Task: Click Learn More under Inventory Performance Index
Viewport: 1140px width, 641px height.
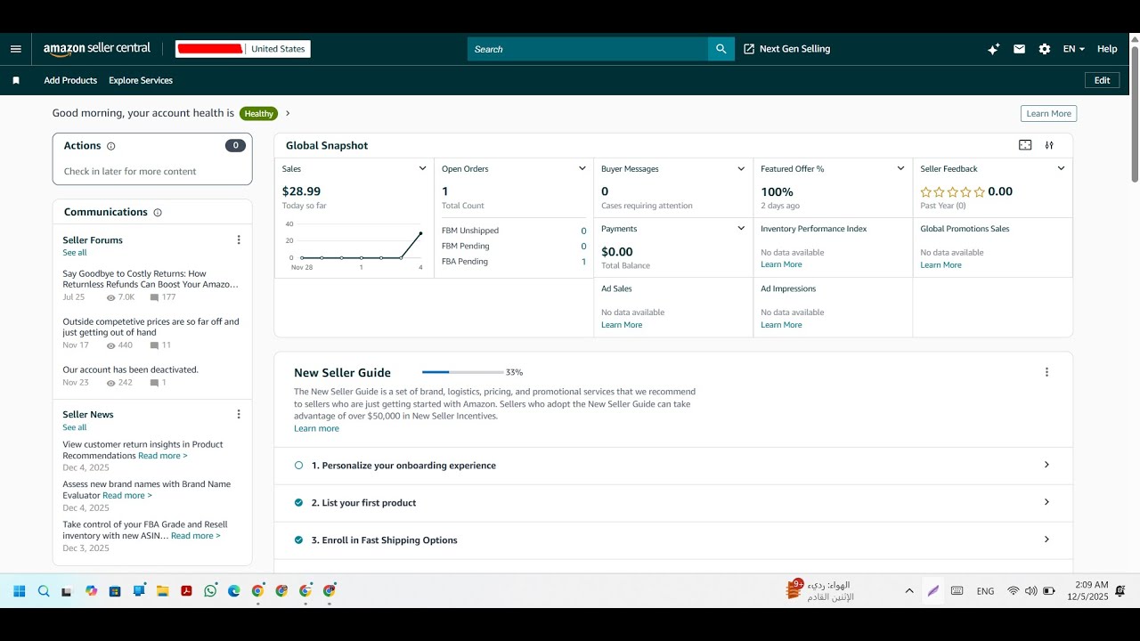Action: point(781,264)
